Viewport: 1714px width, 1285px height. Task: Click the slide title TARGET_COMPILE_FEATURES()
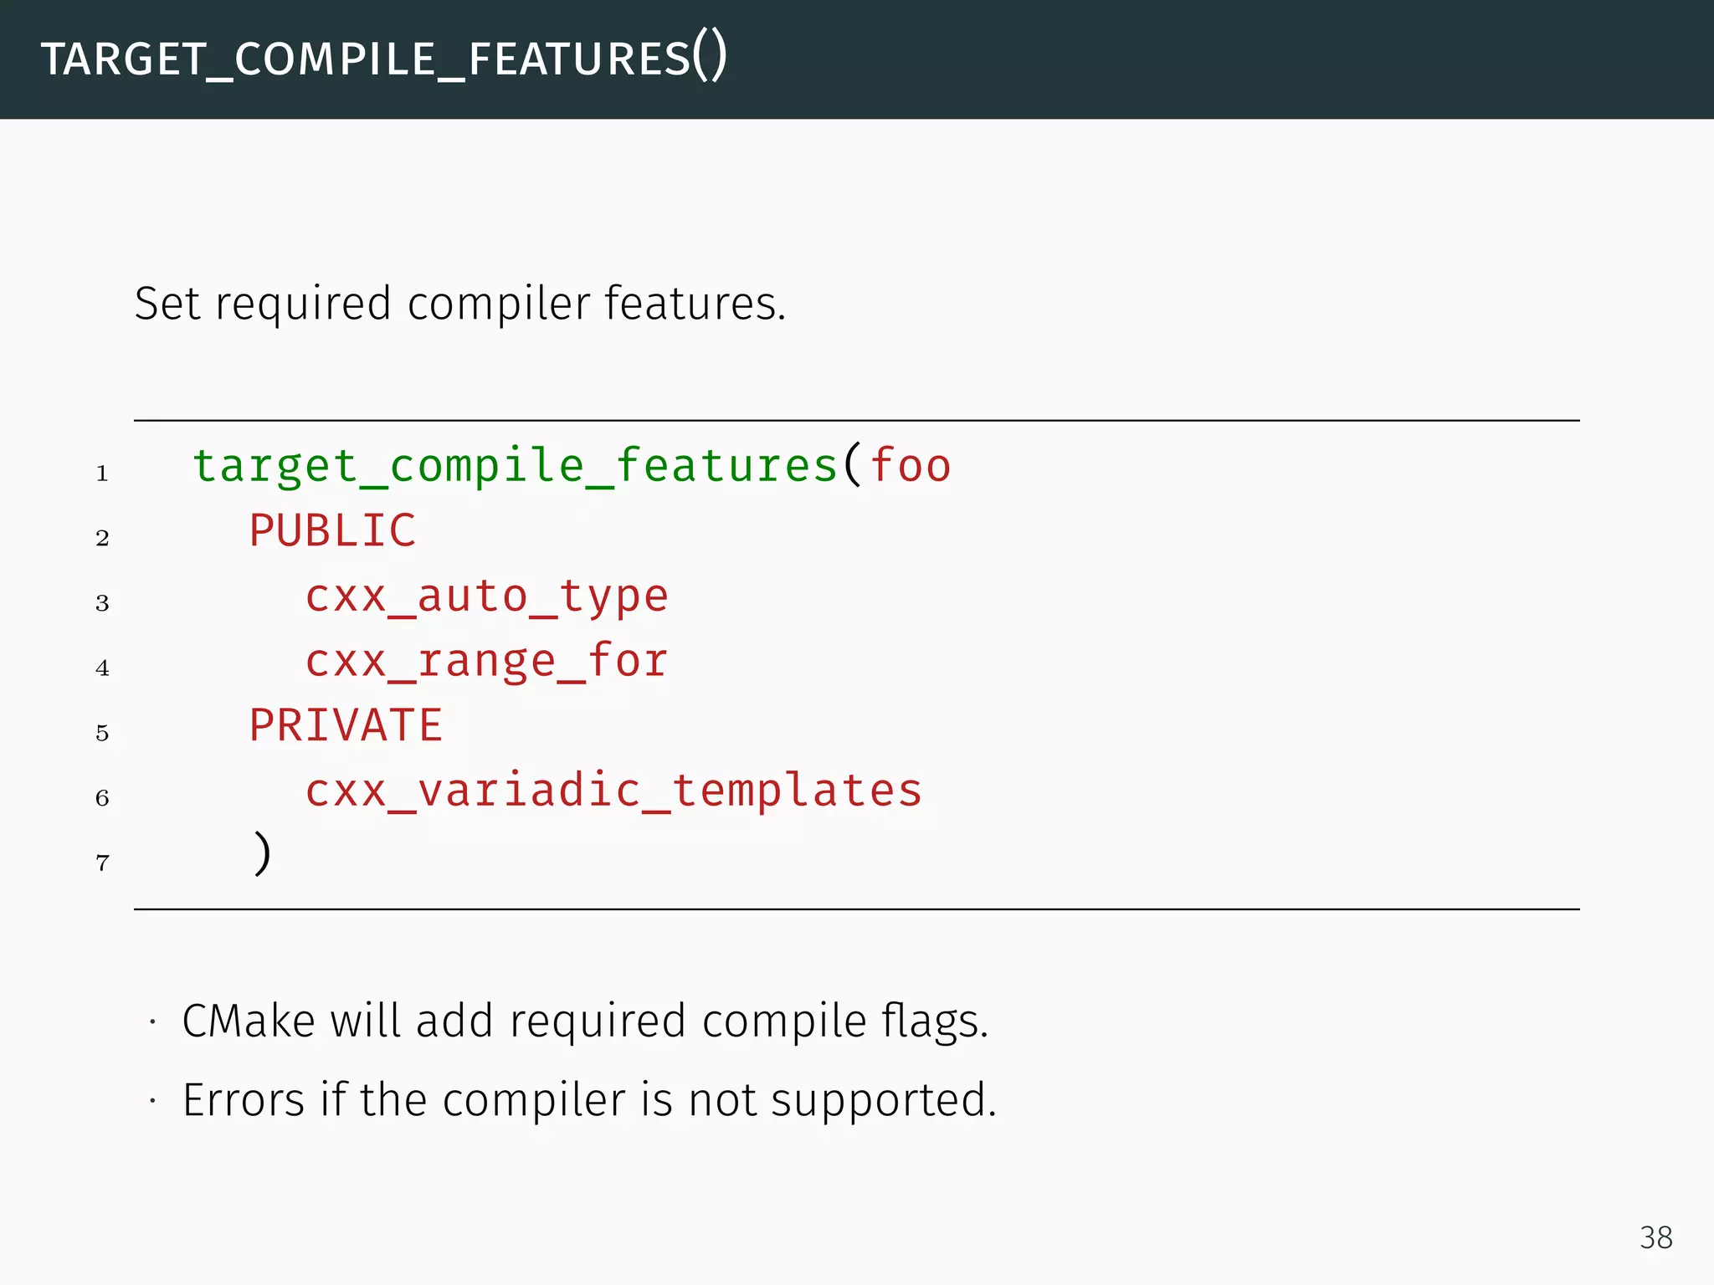[x=384, y=59]
